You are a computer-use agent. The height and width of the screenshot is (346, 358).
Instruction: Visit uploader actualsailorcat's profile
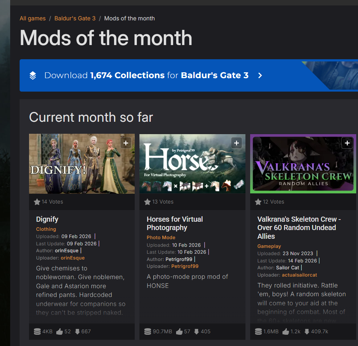pyautogui.click(x=299, y=275)
